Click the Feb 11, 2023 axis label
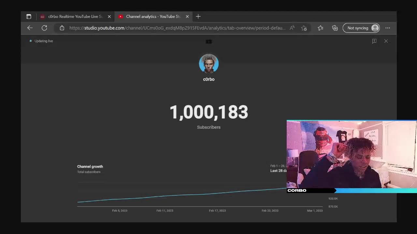The width and height of the screenshot is (417, 234). pyautogui.click(x=165, y=211)
